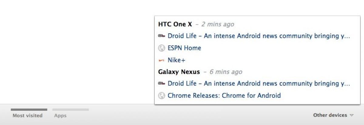
Task: Click the globe icon beside ESPN Home
Action: click(161, 48)
